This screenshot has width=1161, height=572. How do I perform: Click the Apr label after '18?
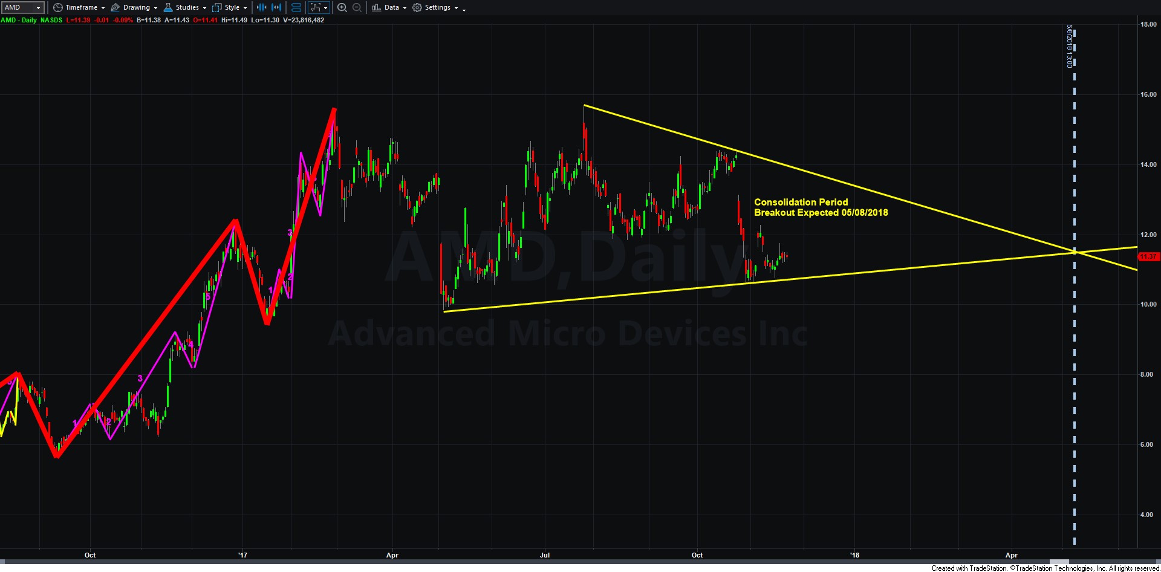[x=1011, y=555]
